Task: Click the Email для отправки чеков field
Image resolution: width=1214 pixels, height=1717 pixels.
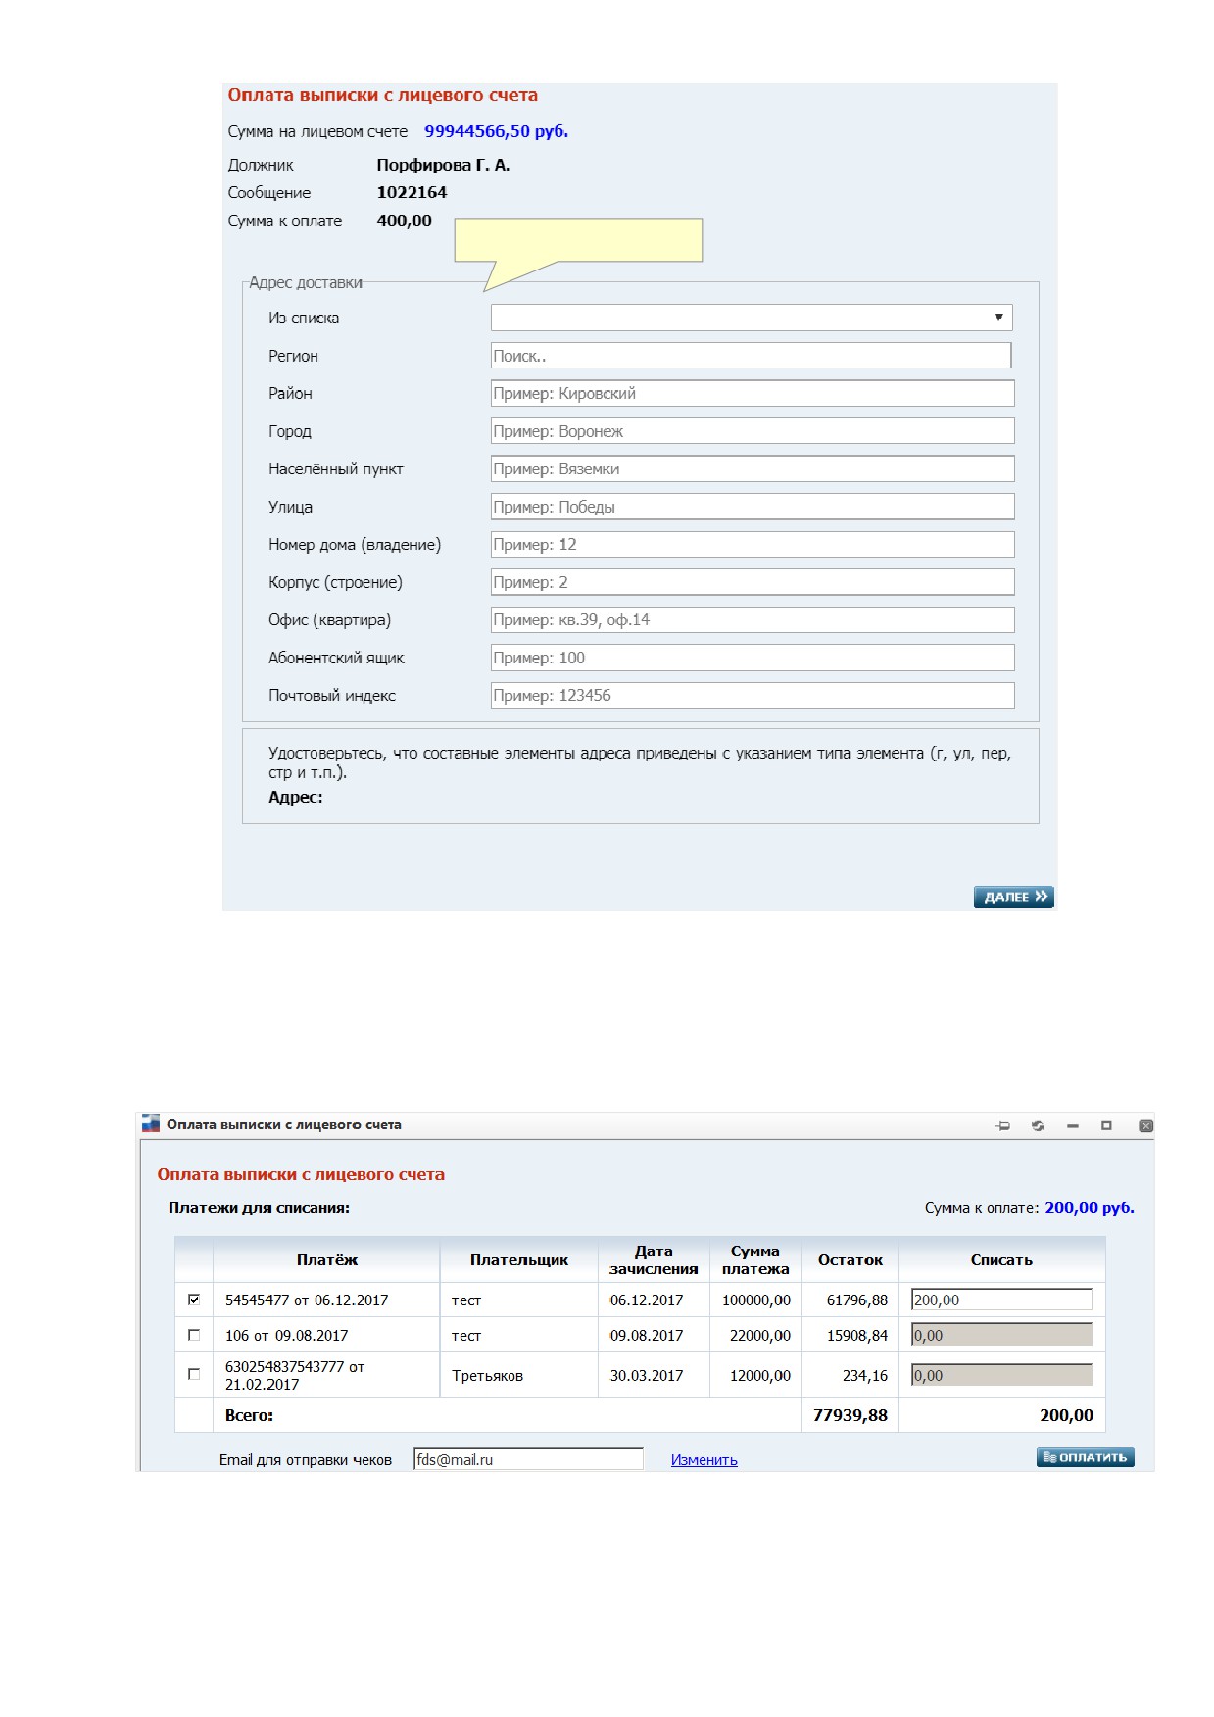Action: click(x=528, y=1459)
